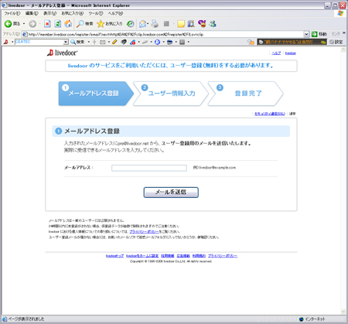Open プライバシーポリシー link in the notes paragraph
Image resolution: width=348 pixels, height=324 pixels.
point(144,231)
